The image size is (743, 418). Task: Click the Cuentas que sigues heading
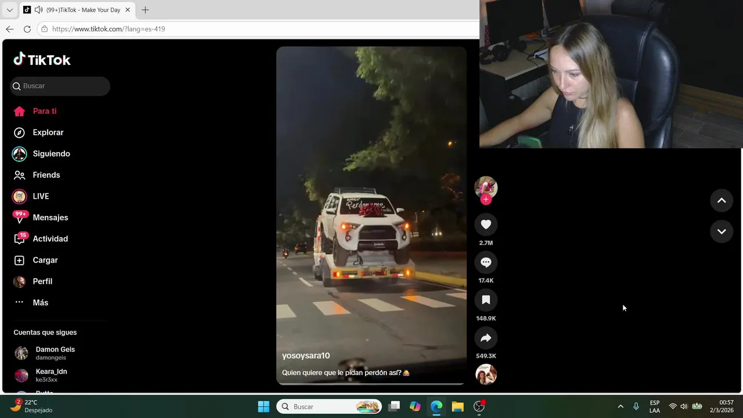click(x=45, y=333)
